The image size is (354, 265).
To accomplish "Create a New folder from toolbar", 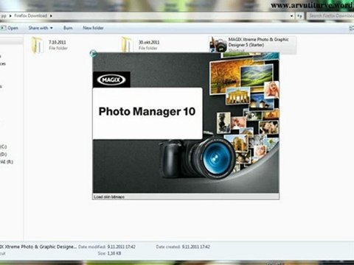I will [93, 28].
